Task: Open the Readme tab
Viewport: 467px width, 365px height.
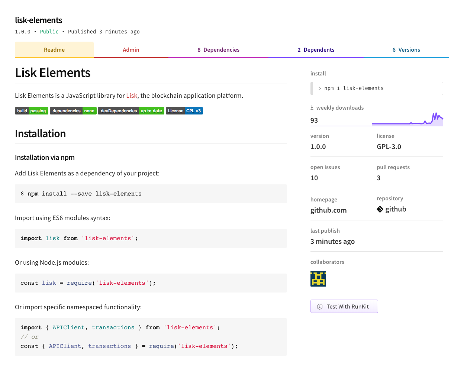Action: (x=54, y=50)
